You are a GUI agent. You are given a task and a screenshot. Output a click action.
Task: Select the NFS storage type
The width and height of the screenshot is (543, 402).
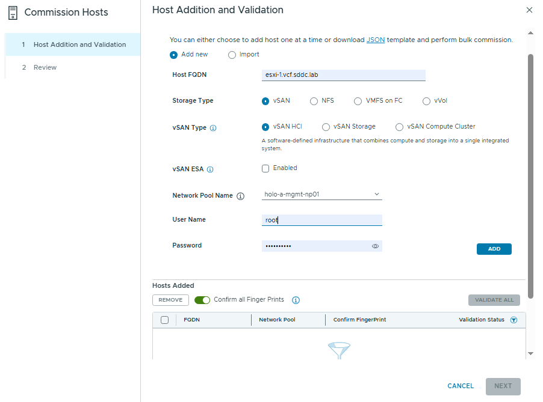314,101
